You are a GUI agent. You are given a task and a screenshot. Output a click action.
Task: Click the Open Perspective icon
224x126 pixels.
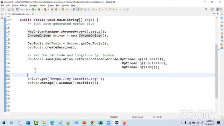(212, 9)
